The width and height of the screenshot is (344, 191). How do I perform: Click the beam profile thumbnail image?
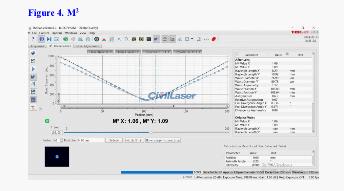click(57, 157)
